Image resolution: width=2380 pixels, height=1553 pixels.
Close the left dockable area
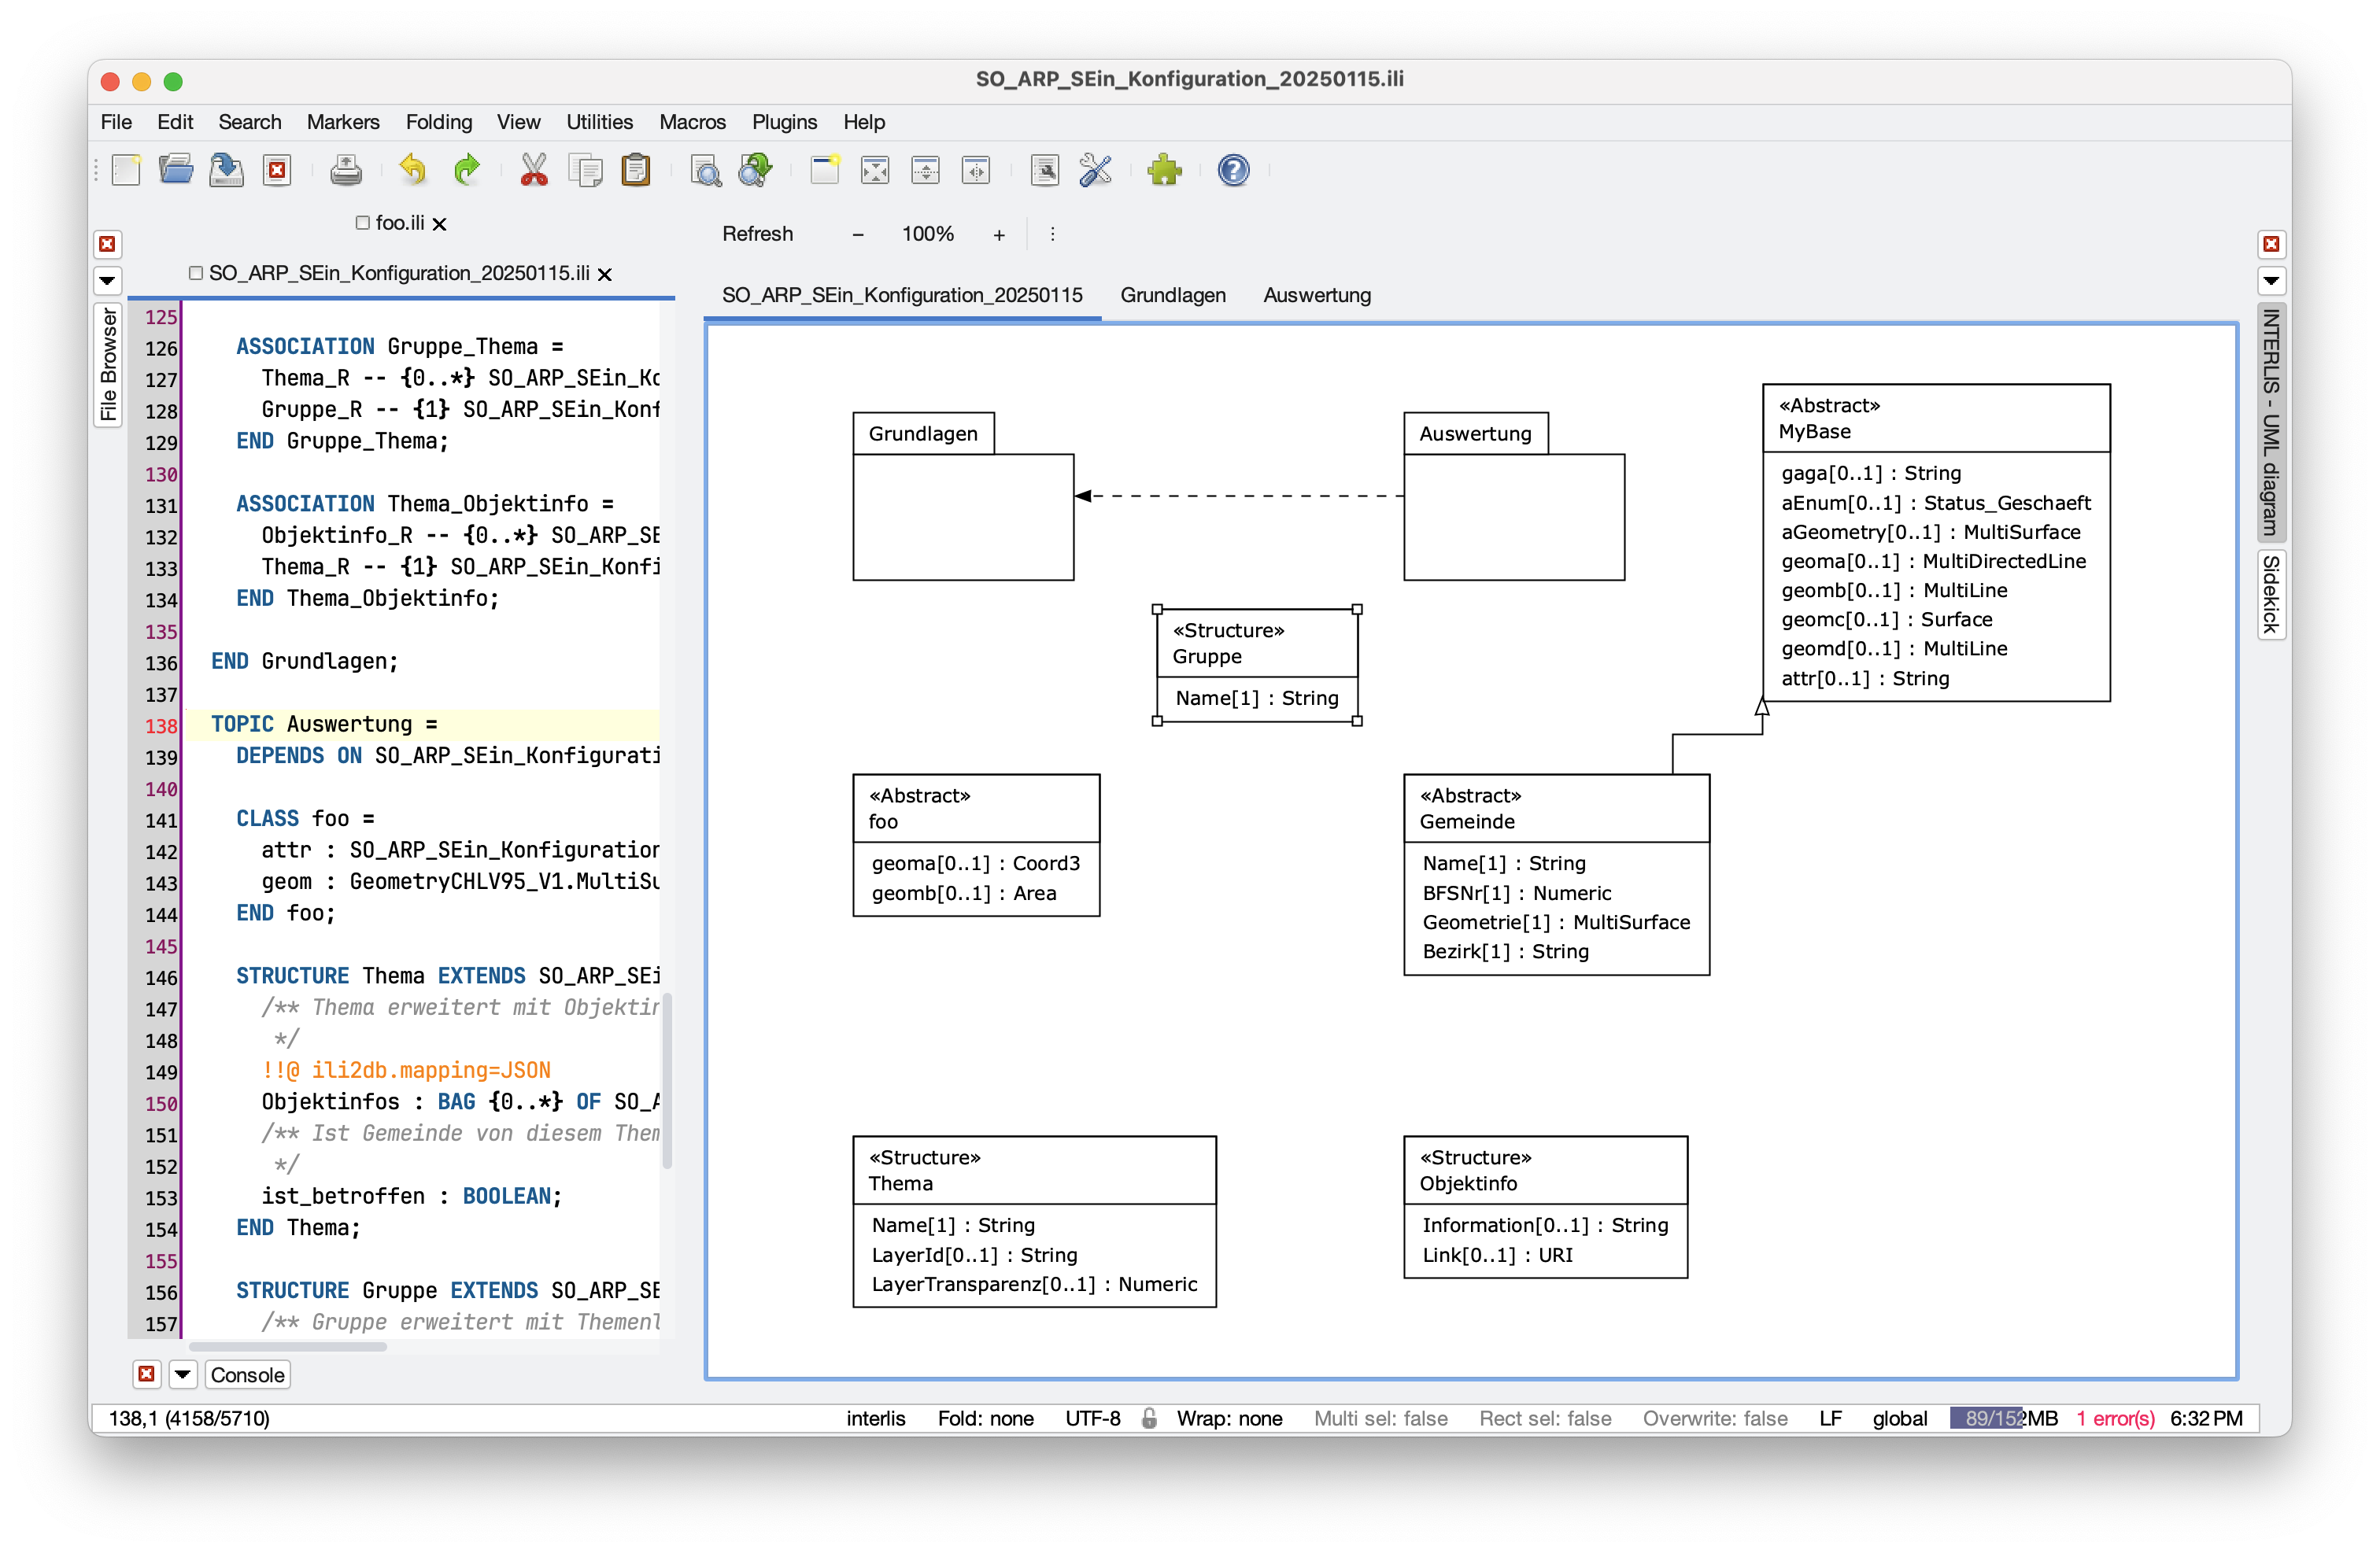pos(107,244)
